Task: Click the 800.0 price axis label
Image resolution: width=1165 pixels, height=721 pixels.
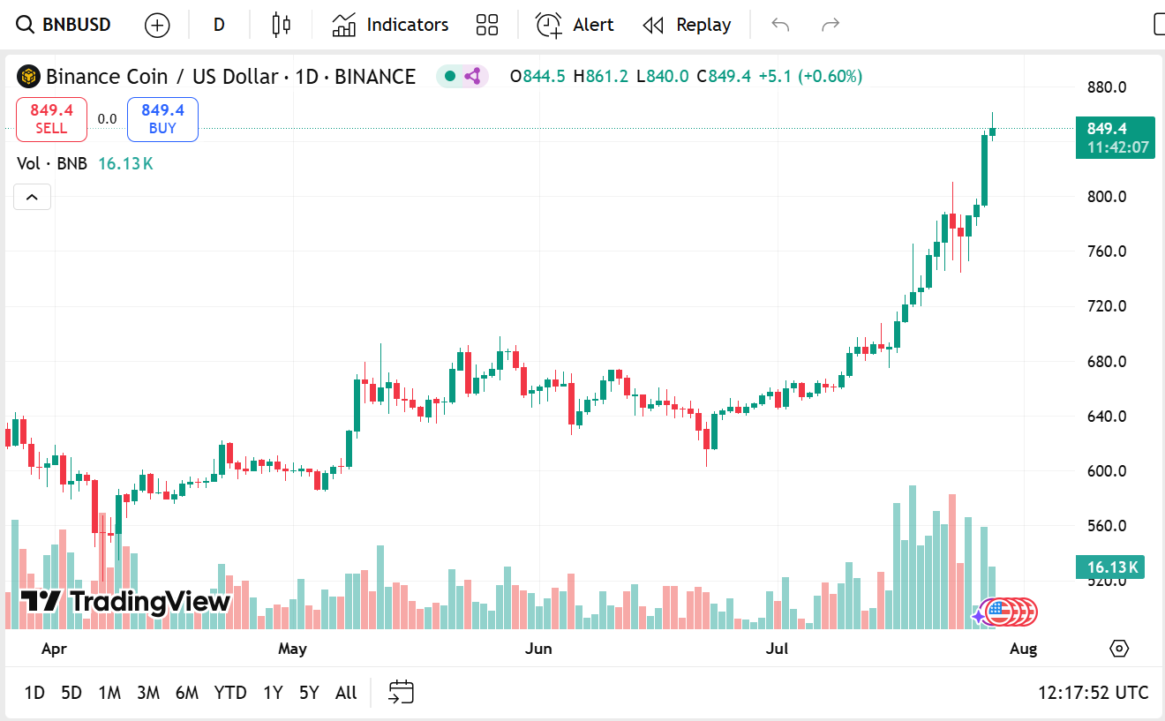Action: click(x=1109, y=196)
